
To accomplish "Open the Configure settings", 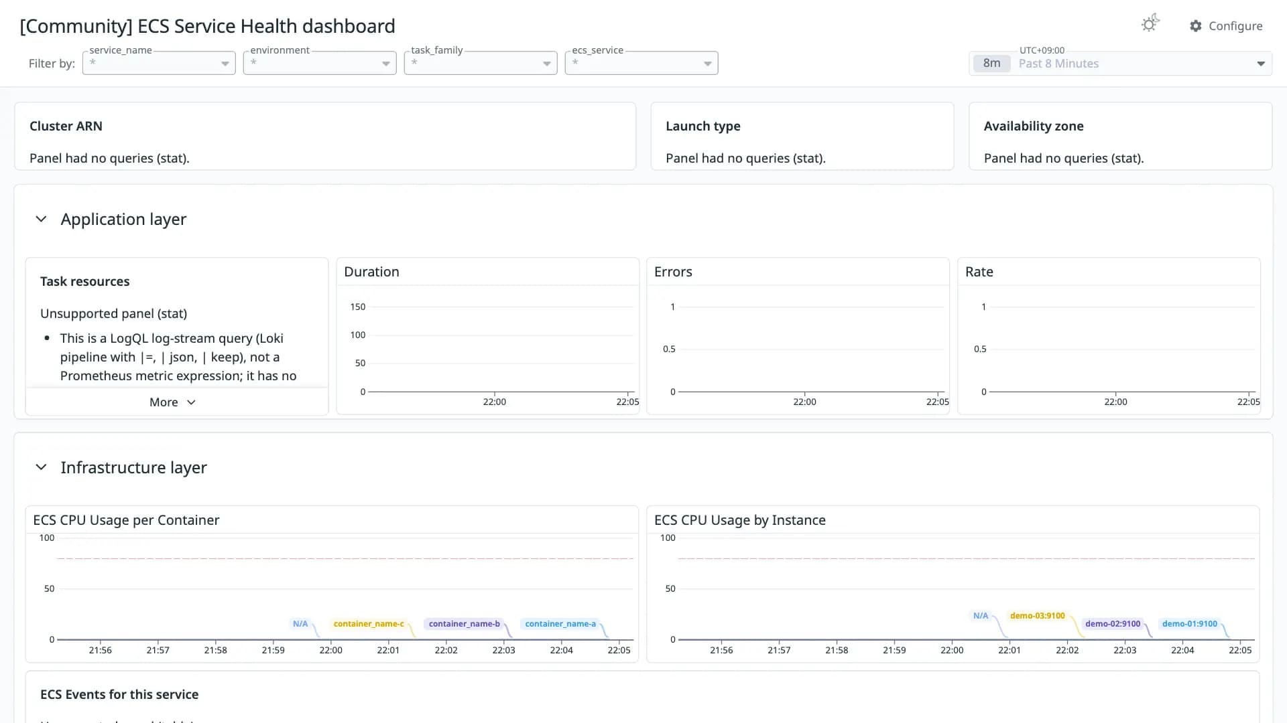I will (x=1226, y=26).
